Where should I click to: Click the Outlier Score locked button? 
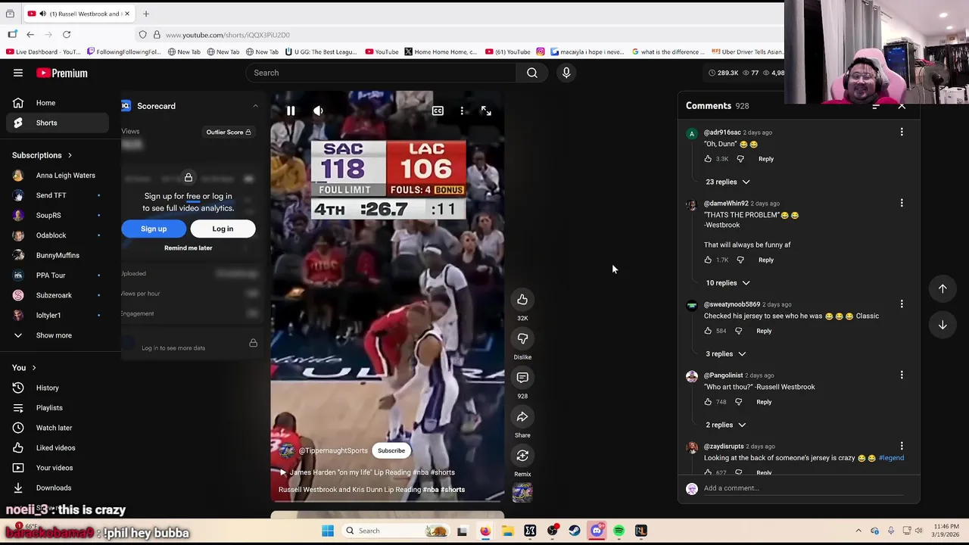[229, 132]
